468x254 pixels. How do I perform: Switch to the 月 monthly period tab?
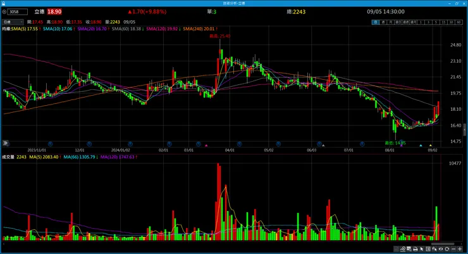391,22
